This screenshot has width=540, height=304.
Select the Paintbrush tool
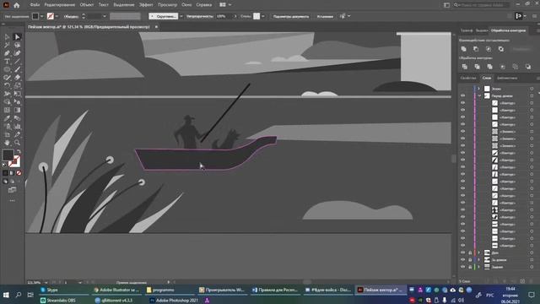click(x=17, y=69)
